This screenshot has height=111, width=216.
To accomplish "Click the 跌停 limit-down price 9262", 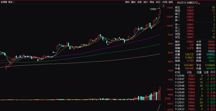I will [x=212, y=61].
